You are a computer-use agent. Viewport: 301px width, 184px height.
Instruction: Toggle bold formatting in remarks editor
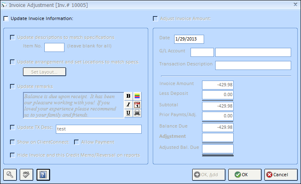pyautogui.click(x=129, y=96)
